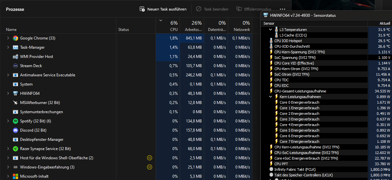Select the SoC Spannung (SVI2 TFN) row

point(326,58)
